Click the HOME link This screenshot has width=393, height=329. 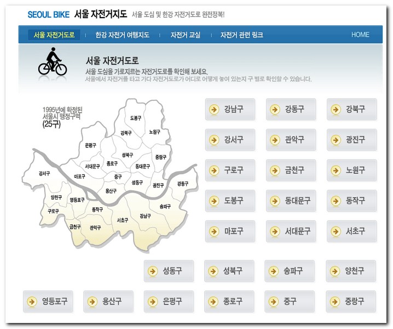point(360,35)
